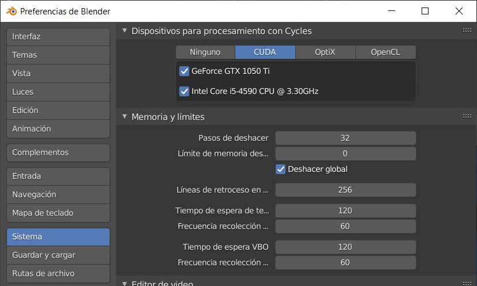Click the Blender logo icon in title bar

[x=12, y=12]
